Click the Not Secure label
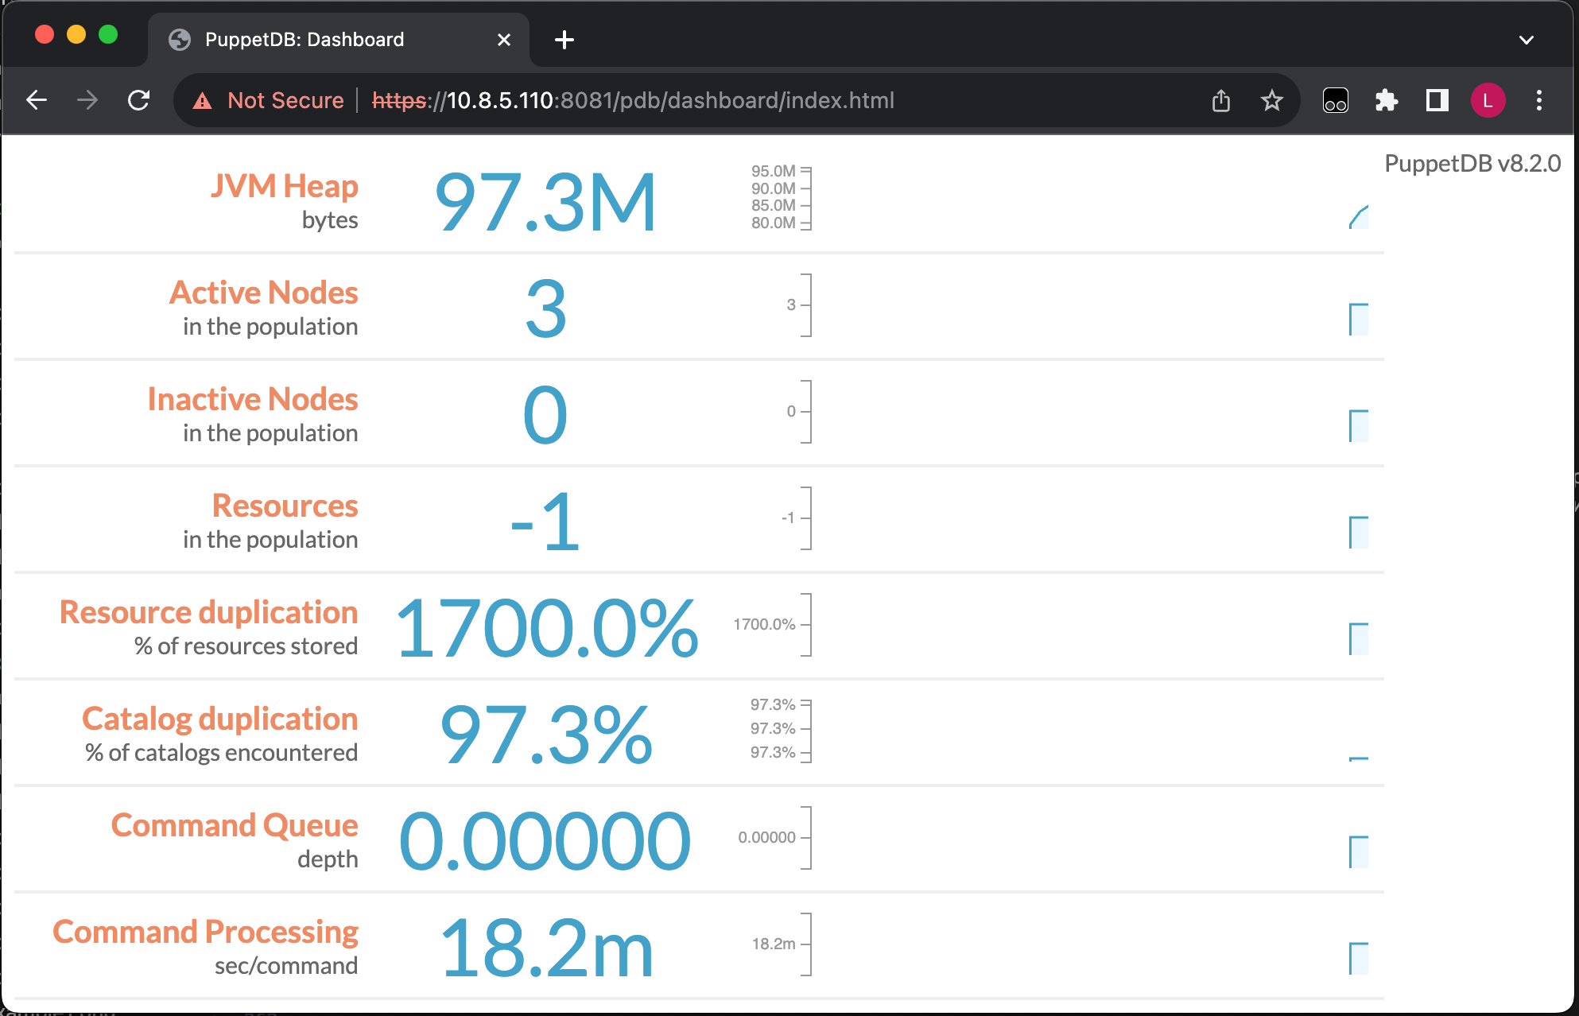1579x1016 pixels. tap(285, 101)
